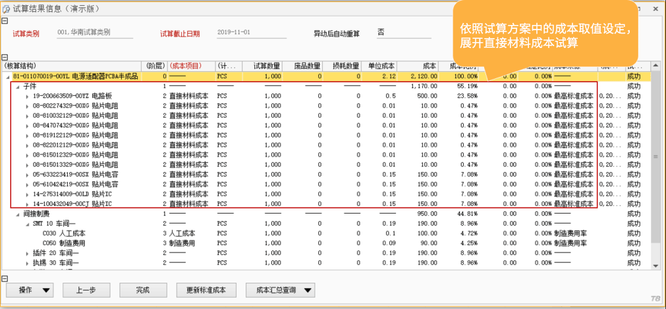Click the 试算结果信息 window title icon
This screenshot has height=309, width=666.
coord(7,9)
